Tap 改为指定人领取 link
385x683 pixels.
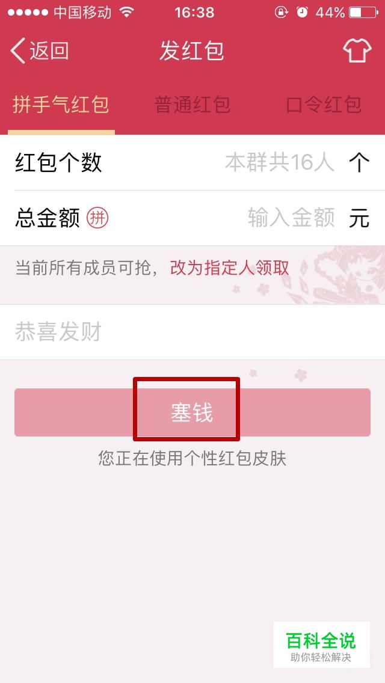[229, 268]
